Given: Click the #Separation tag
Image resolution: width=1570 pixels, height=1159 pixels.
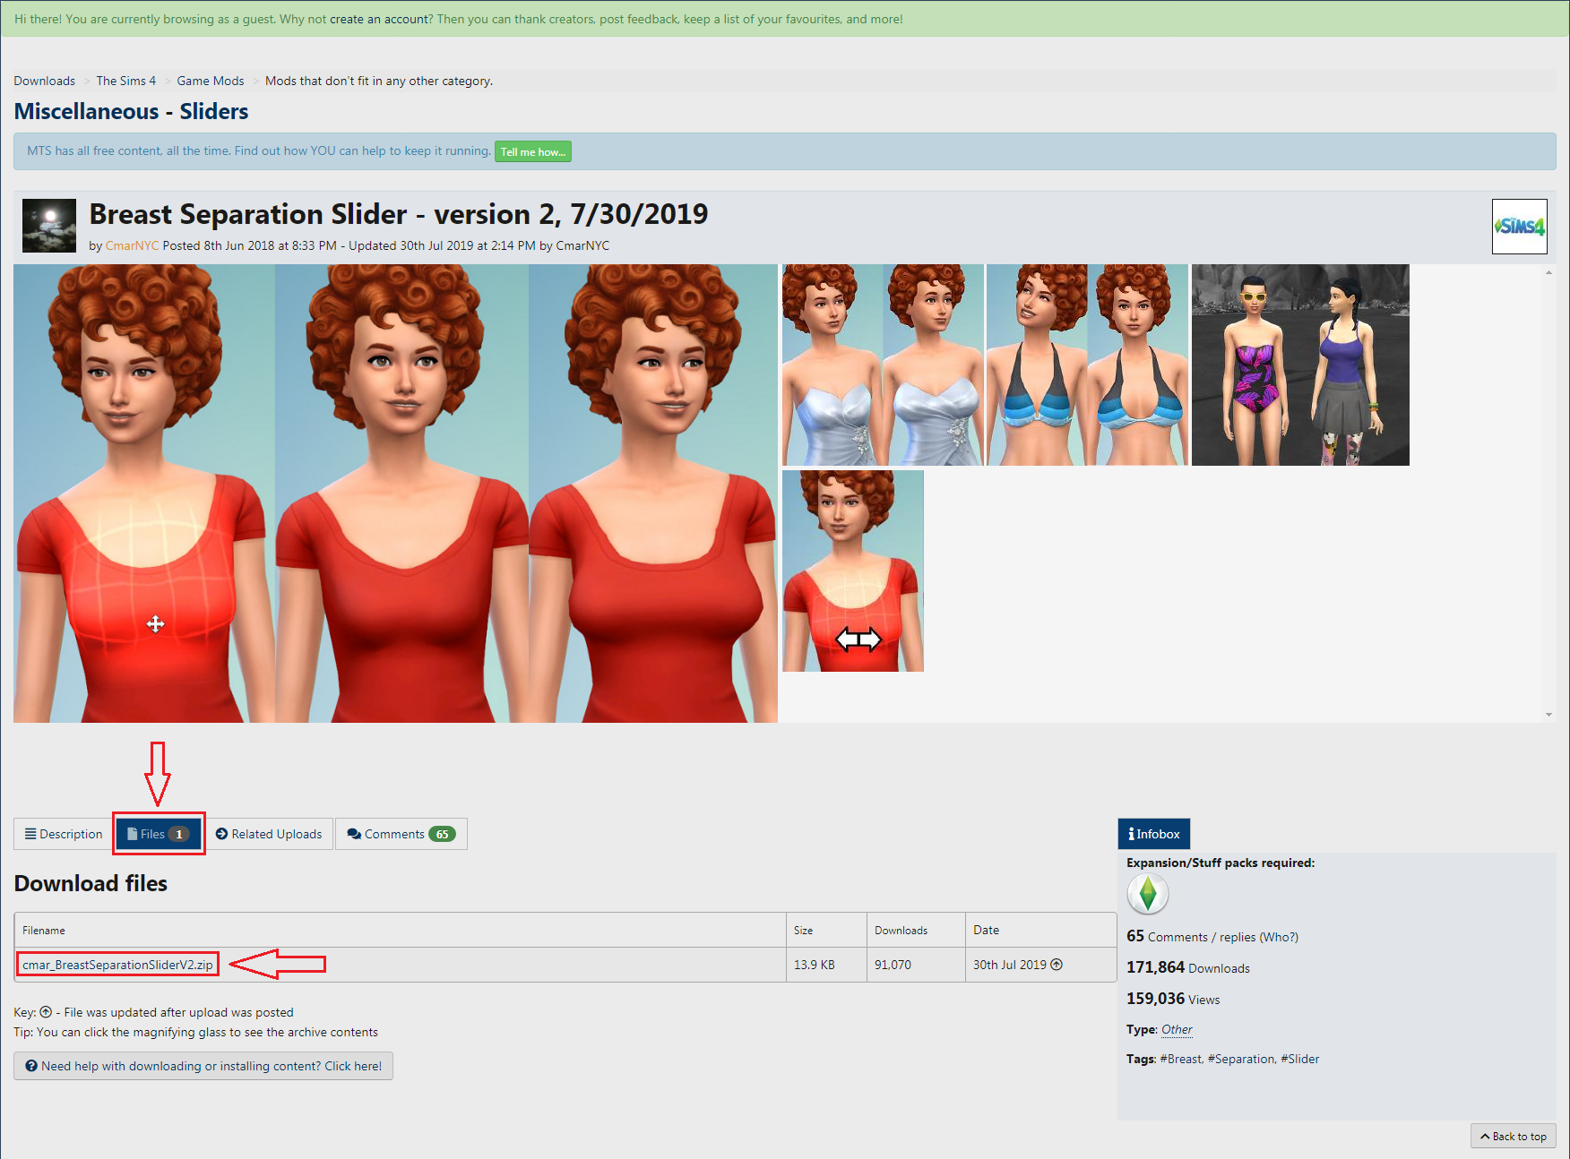Looking at the screenshot, I should 1241,1059.
